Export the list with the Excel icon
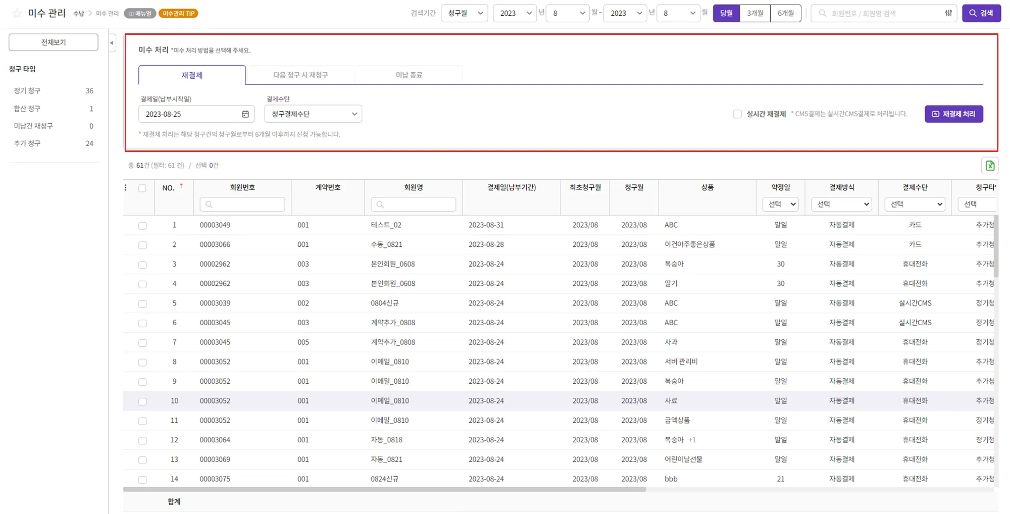Screen dimensions: 1010x514 [x=989, y=166]
